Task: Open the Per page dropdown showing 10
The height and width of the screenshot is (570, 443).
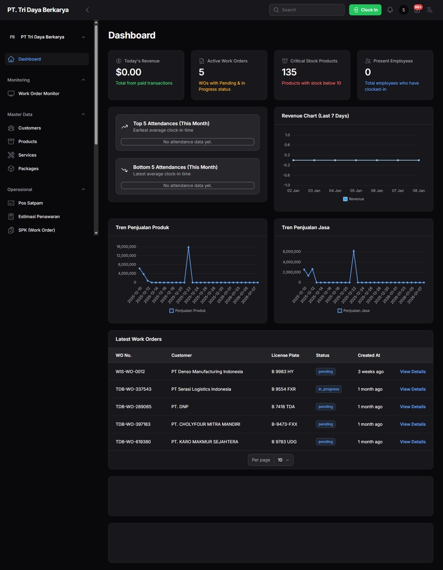Action: [x=283, y=460]
